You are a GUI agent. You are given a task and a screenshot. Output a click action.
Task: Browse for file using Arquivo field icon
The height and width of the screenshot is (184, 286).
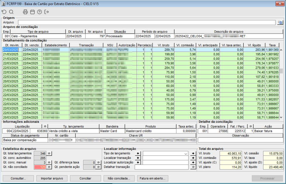280,22
